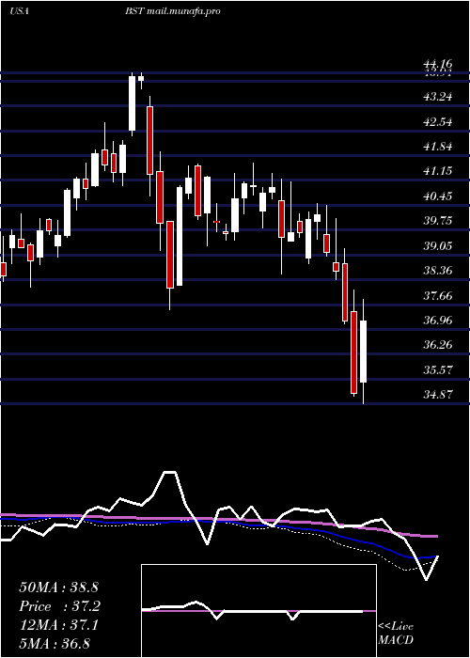
Task: Click the '50MA : 38.8' readout
Action: point(58,587)
